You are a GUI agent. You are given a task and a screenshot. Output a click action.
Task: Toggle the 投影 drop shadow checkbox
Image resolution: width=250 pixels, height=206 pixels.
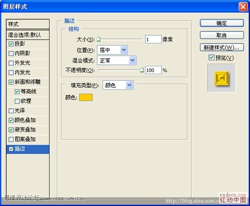(x=11, y=44)
